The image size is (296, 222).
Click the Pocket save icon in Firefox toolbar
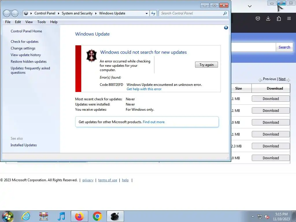click(258, 18)
